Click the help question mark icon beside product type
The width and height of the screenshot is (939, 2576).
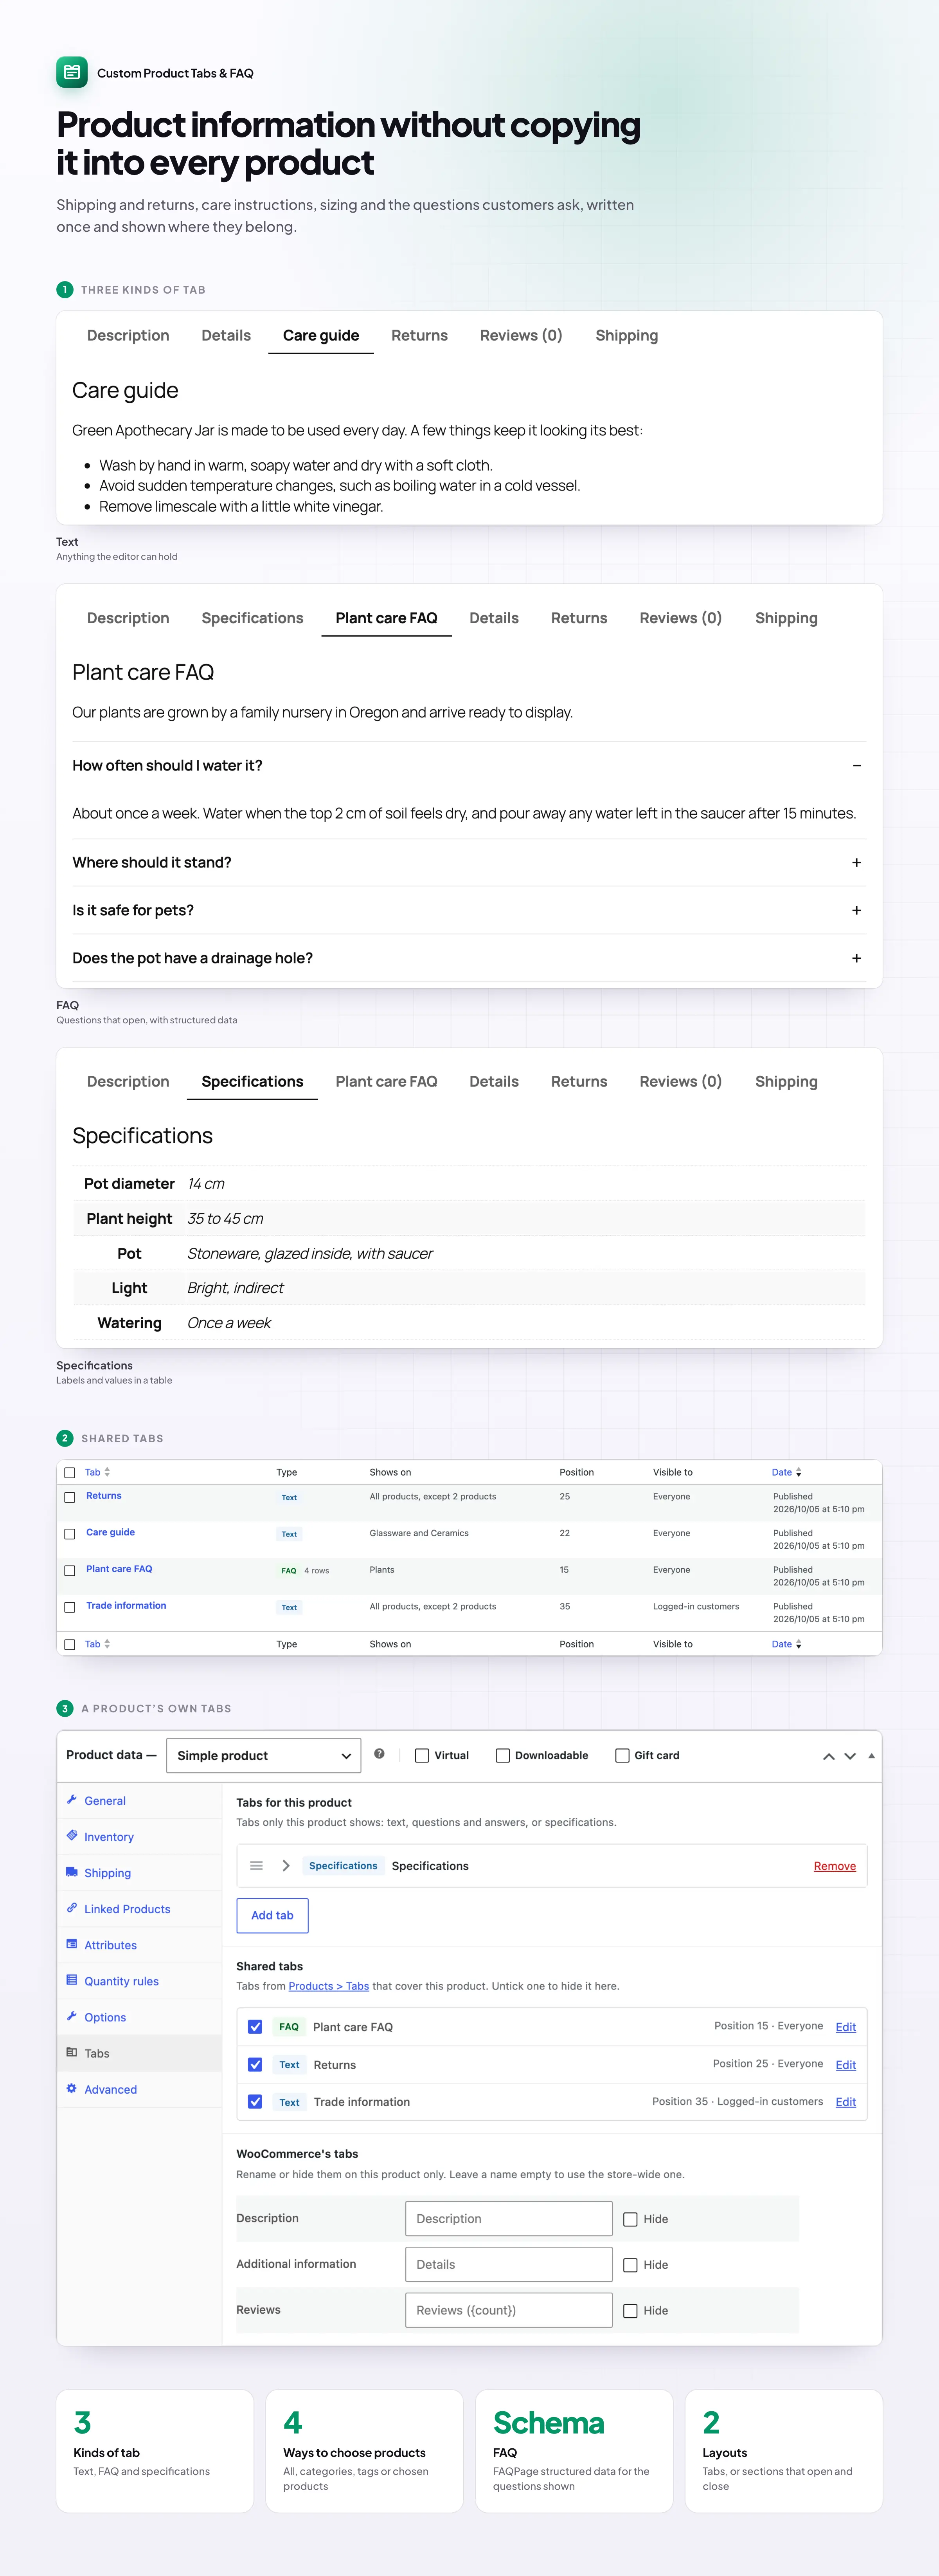pyautogui.click(x=380, y=1753)
